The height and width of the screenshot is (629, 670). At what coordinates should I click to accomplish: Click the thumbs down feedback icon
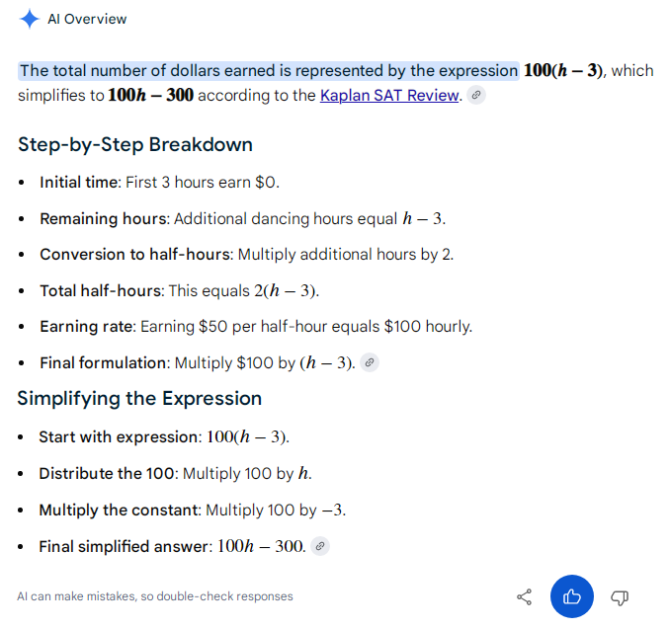pyautogui.click(x=620, y=597)
